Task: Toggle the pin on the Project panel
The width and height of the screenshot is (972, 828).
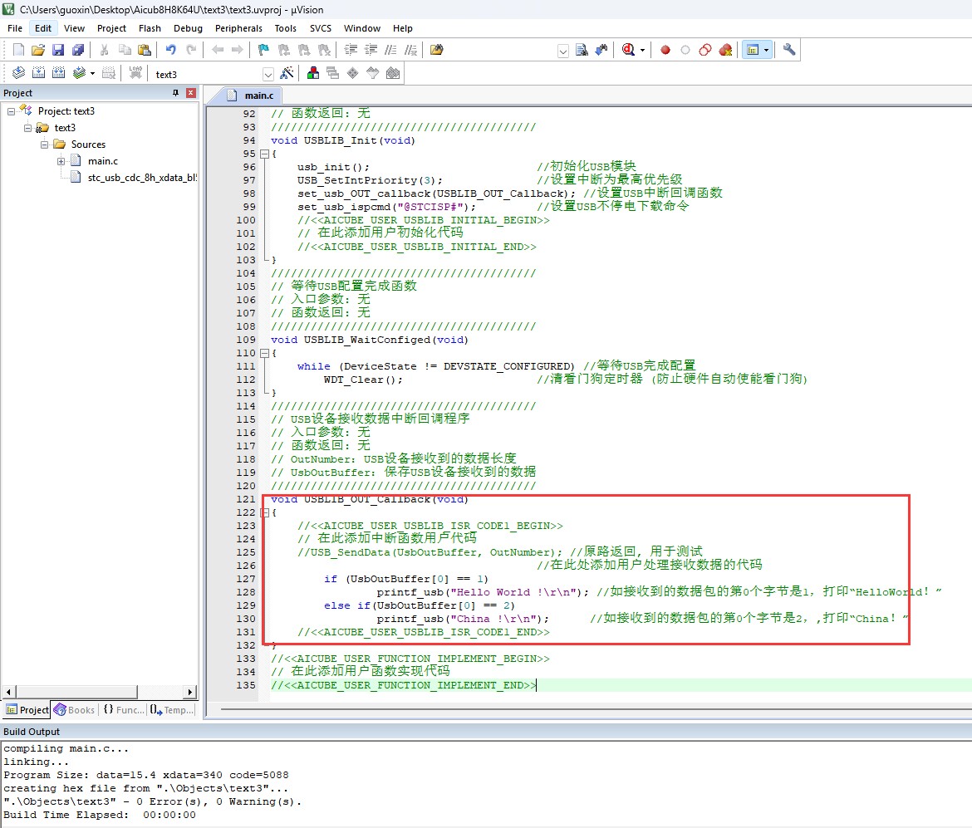Action: (x=175, y=93)
